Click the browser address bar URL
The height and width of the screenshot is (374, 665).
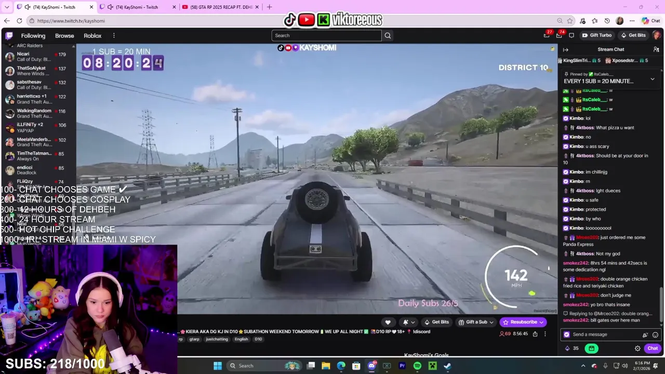[71, 21]
